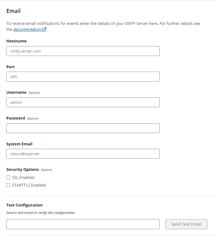Click the "SSL Enabled" label text
This screenshot has height=236, width=215.
pyautogui.click(x=23, y=177)
